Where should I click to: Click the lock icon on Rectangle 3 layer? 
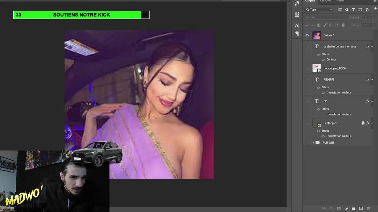coord(363,123)
